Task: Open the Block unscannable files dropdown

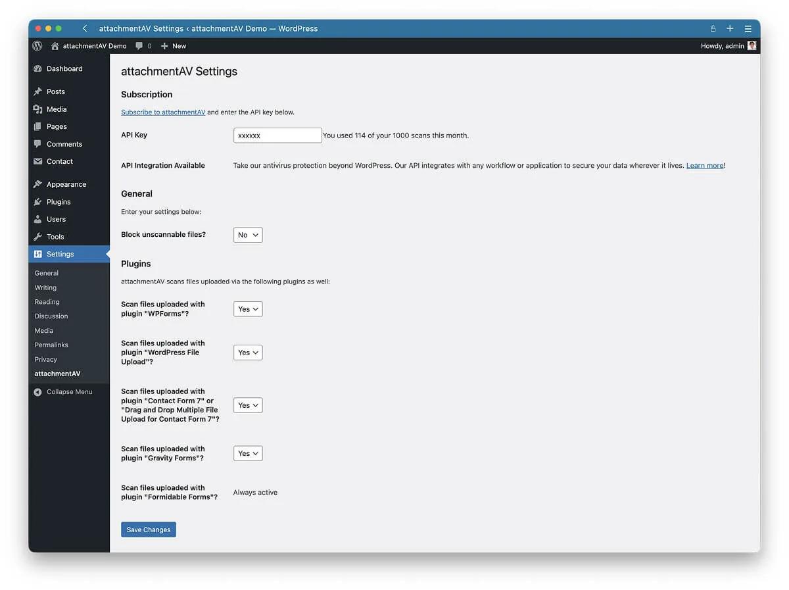Action: (x=248, y=235)
